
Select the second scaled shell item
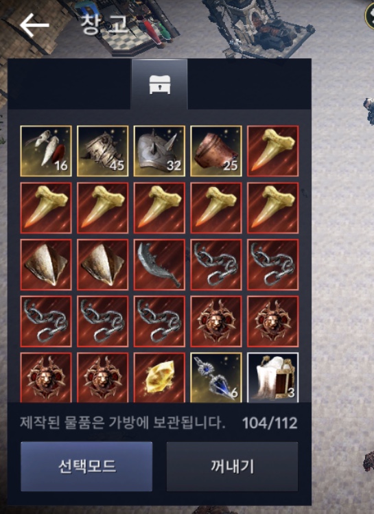[x=103, y=264]
